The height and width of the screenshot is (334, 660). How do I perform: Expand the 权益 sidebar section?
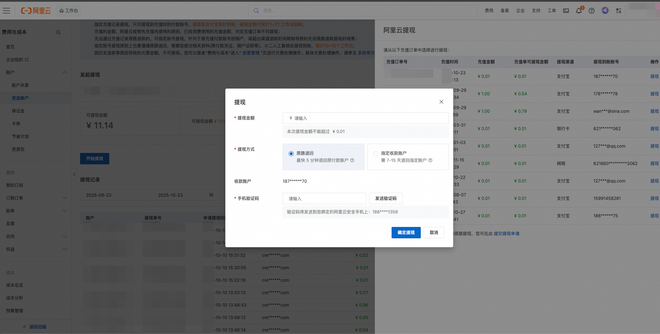click(x=65, y=249)
